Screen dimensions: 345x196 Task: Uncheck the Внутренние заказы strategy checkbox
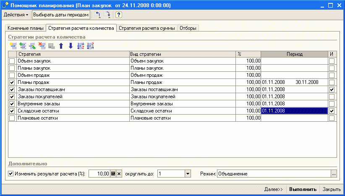pos(12,104)
